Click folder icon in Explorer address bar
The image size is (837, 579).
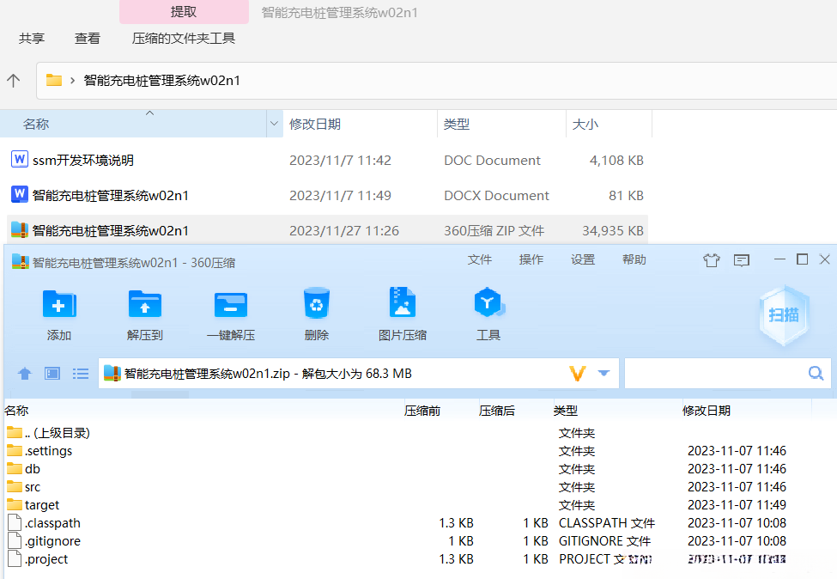54,80
